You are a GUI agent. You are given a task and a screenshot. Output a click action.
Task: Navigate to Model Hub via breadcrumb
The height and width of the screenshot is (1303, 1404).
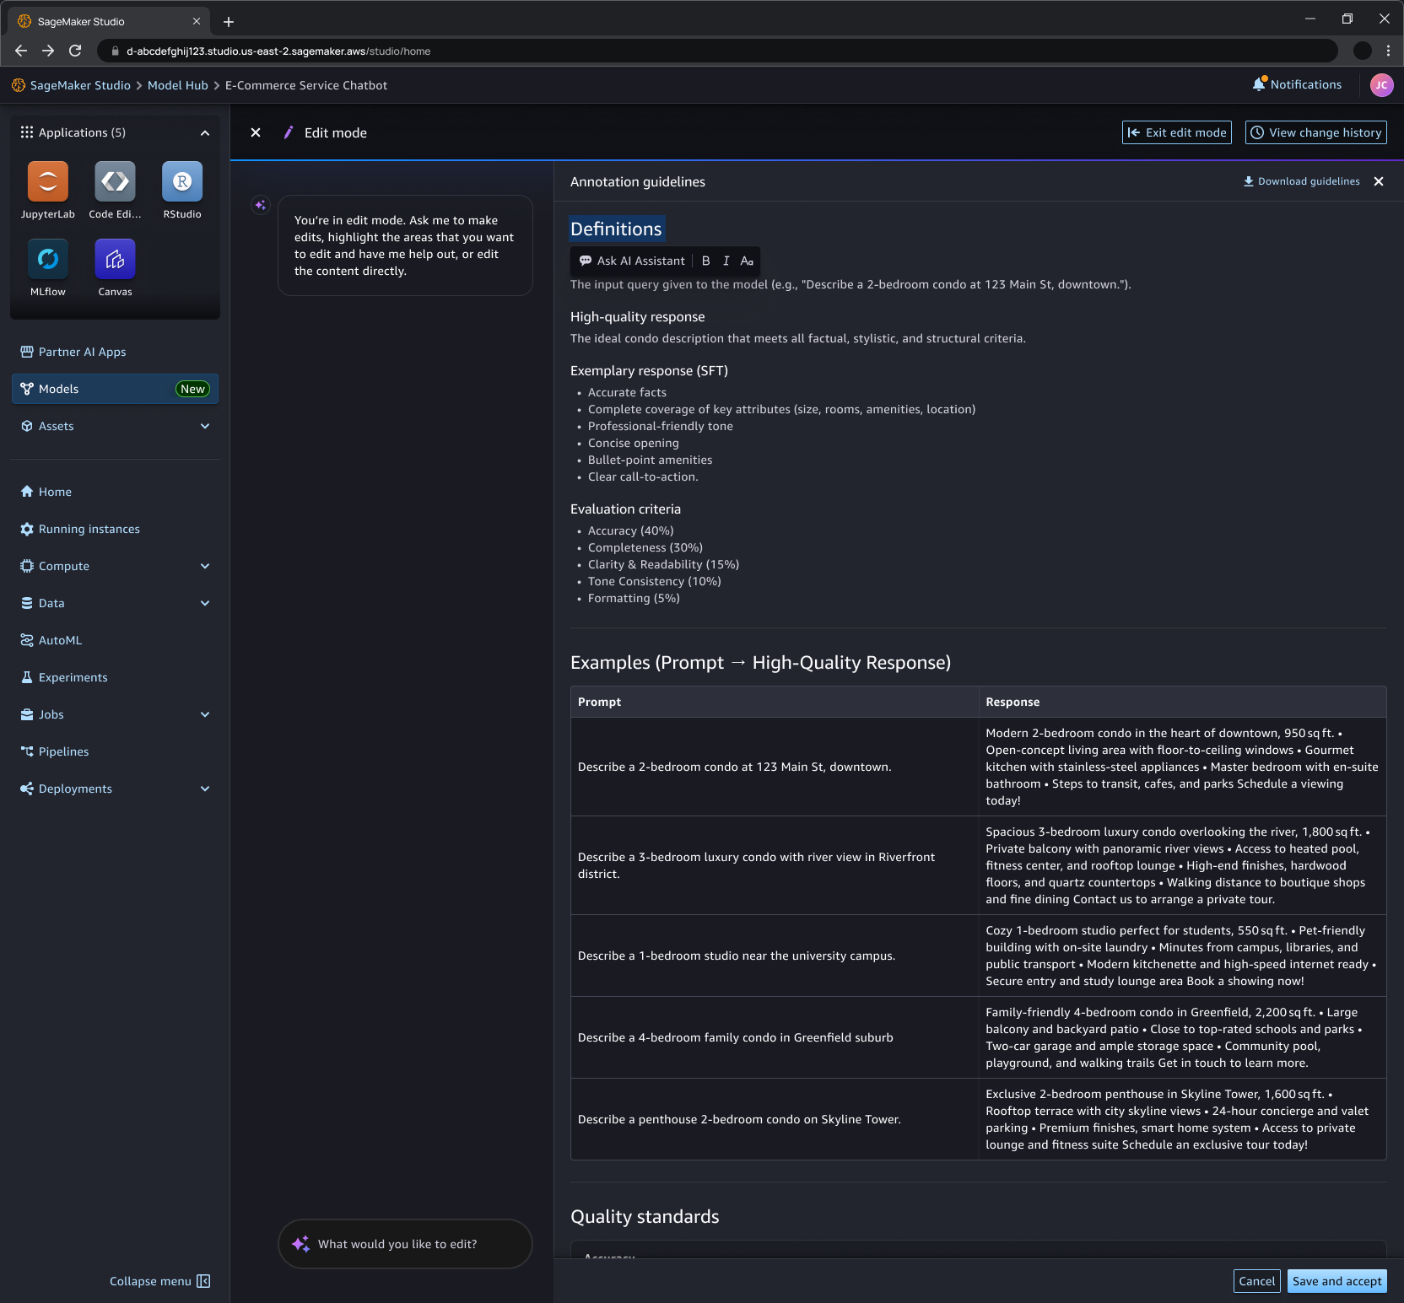click(177, 84)
